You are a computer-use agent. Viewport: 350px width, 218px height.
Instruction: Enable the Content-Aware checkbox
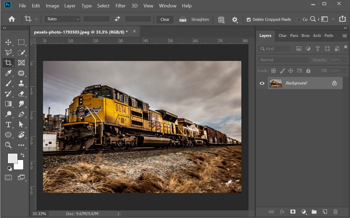[299, 20]
